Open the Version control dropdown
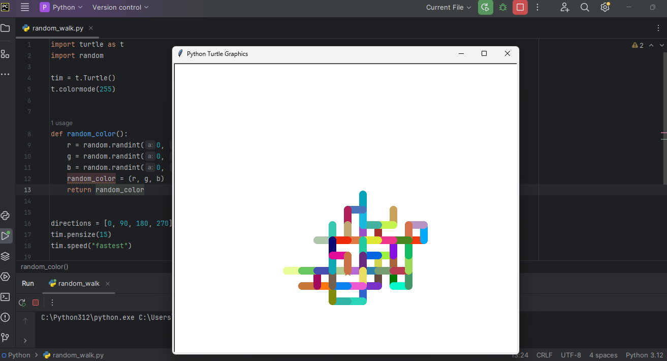Image resolution: width=667 pixels, height=361 pixels. (120, 8)
